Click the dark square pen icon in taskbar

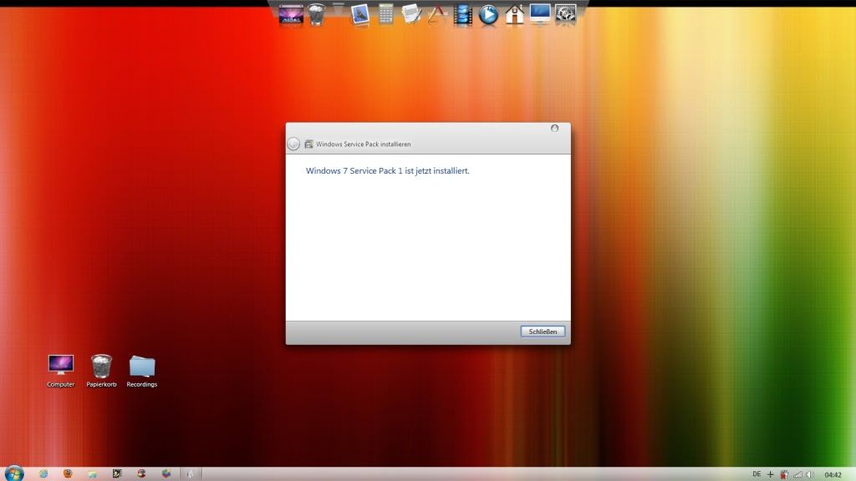pos(117,474)
